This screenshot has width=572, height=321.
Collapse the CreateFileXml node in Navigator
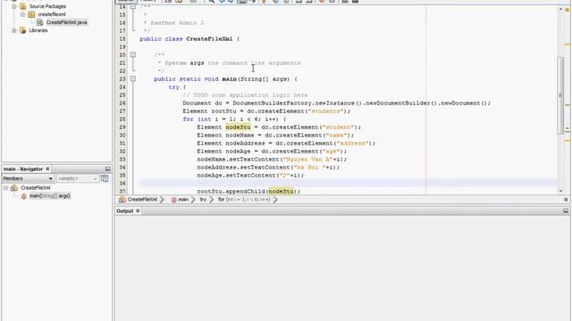click(x=5, y=188)
